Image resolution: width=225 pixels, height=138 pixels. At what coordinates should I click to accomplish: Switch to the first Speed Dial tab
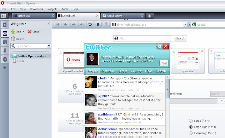click(x=33, y=16)
